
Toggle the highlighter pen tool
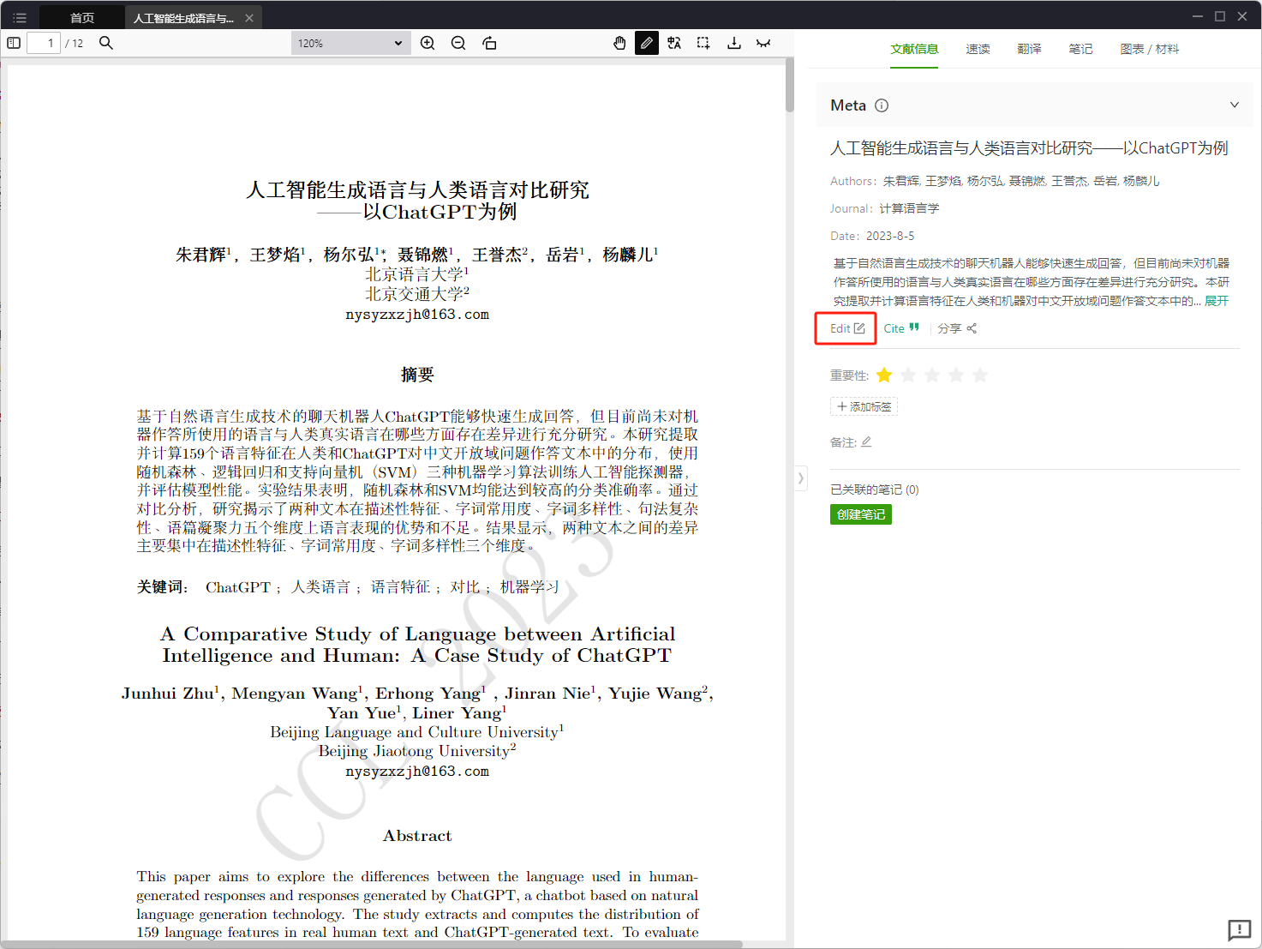647,43
